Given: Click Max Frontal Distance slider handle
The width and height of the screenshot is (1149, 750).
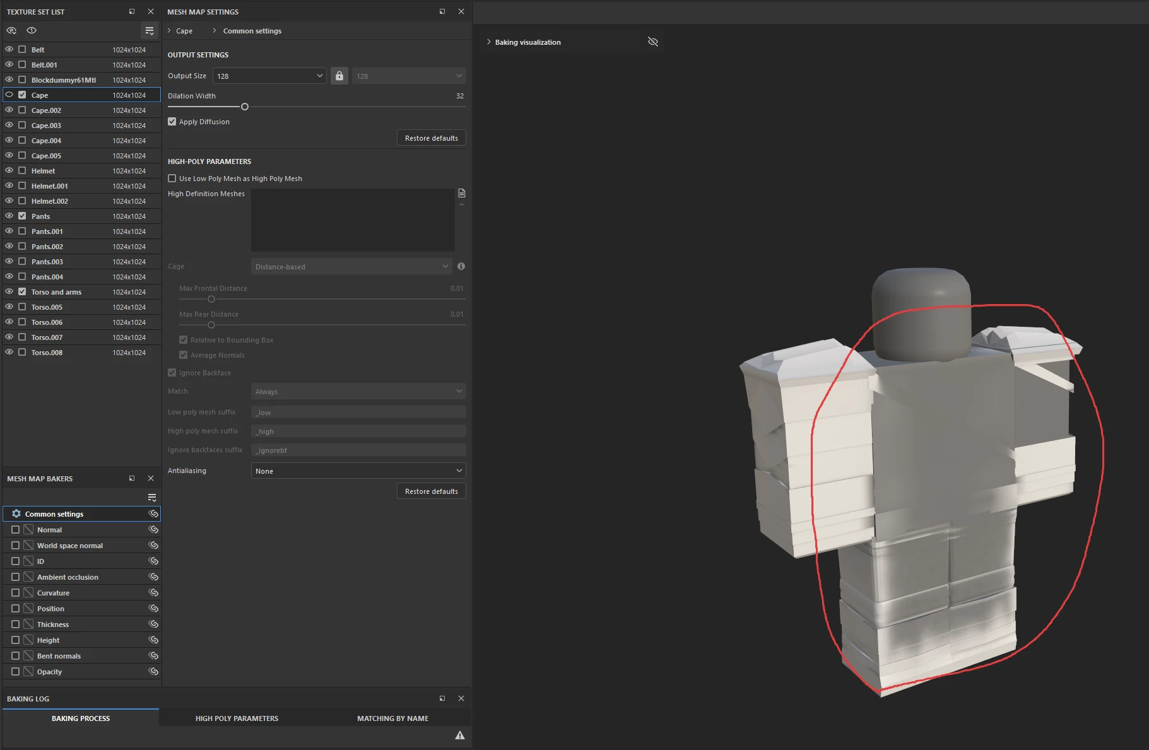Looking at the screenshot, I should 211,299.
